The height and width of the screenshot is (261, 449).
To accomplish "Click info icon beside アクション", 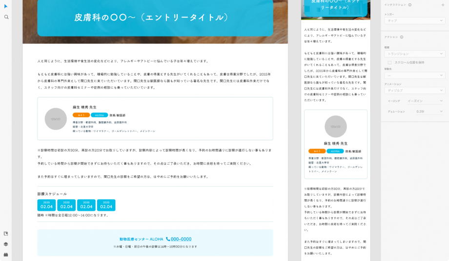I will point(401,37).
